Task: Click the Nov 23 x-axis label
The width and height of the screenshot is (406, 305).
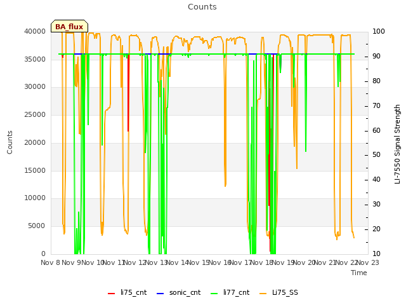Action: [x=368, y=262]
